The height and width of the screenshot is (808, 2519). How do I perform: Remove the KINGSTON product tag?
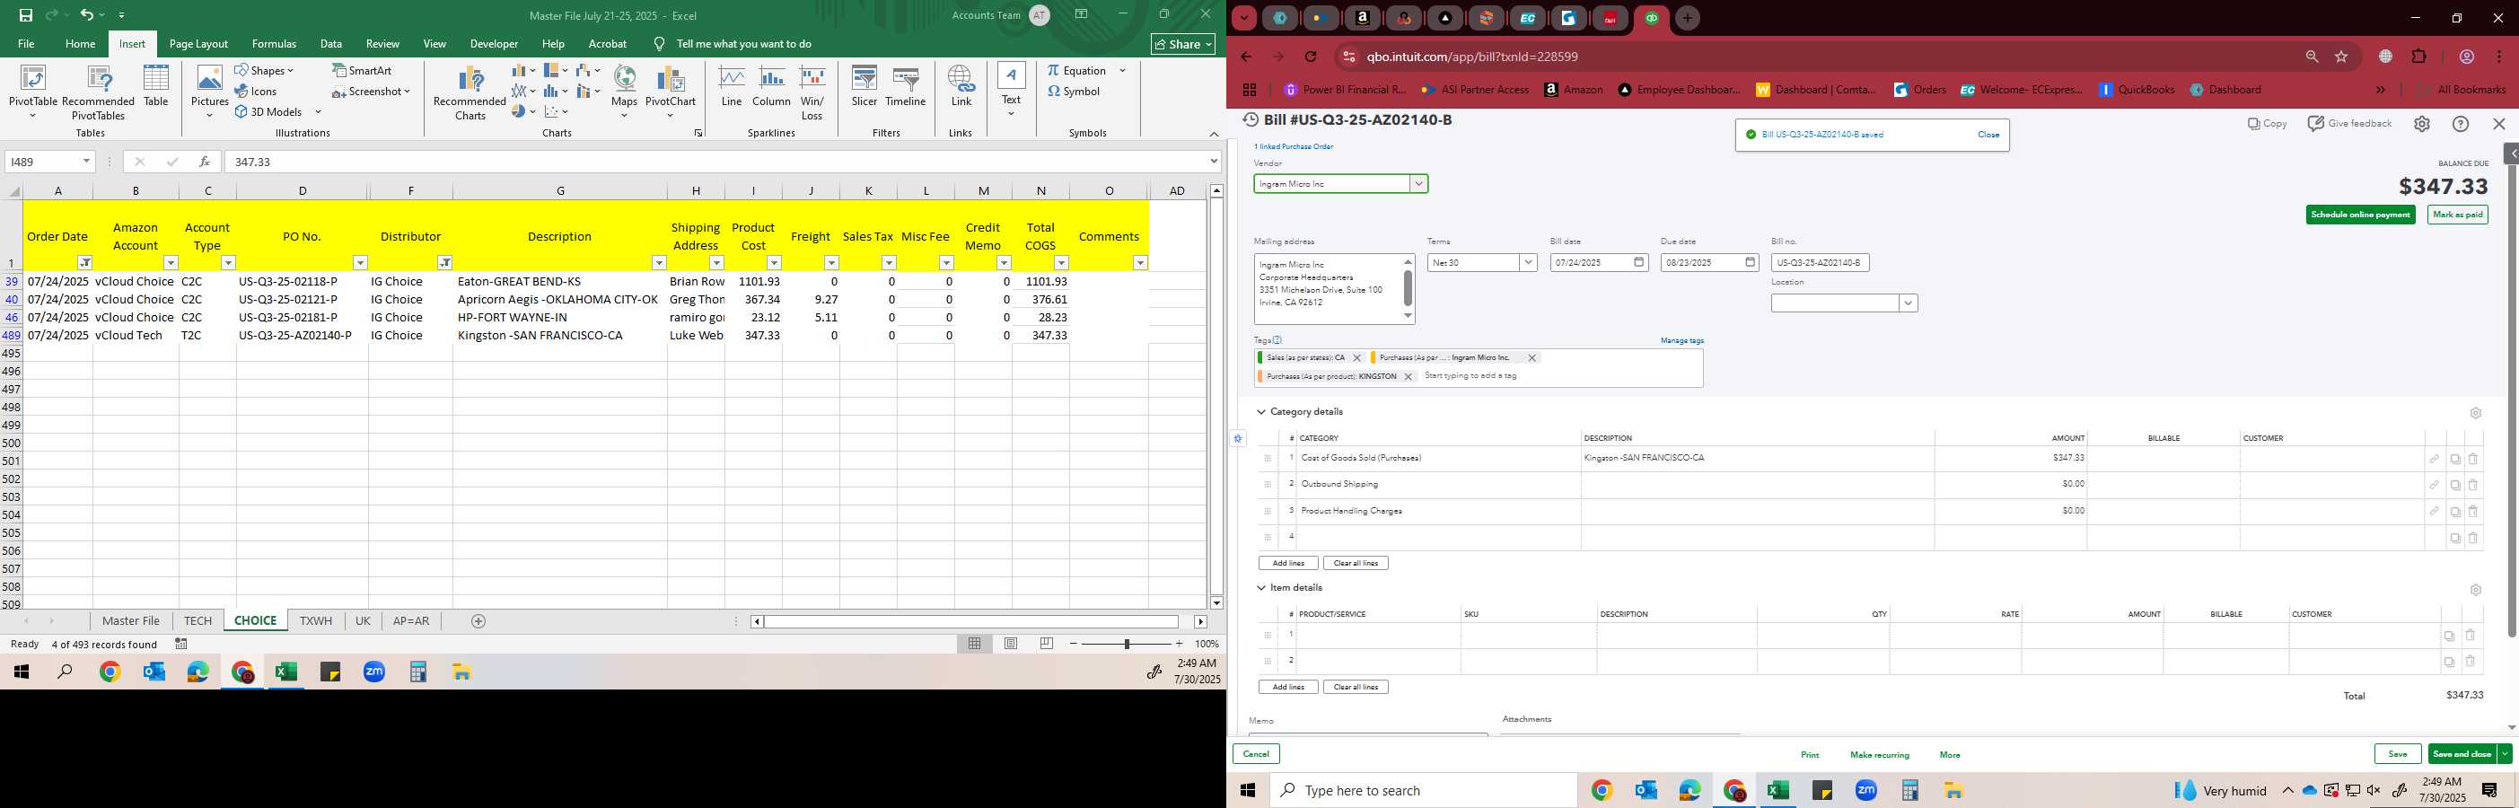1409,376
